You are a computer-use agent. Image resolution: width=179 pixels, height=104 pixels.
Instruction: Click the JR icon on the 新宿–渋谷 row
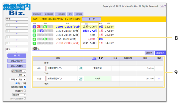(x=81, y=68)
